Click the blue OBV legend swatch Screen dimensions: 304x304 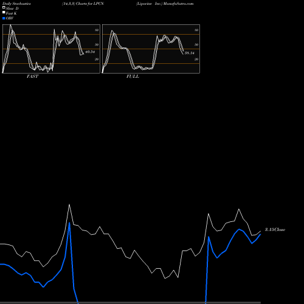point(4,18)
